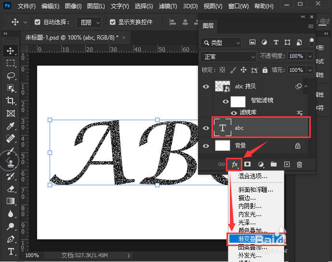Select the Object Selection tool

11,88
